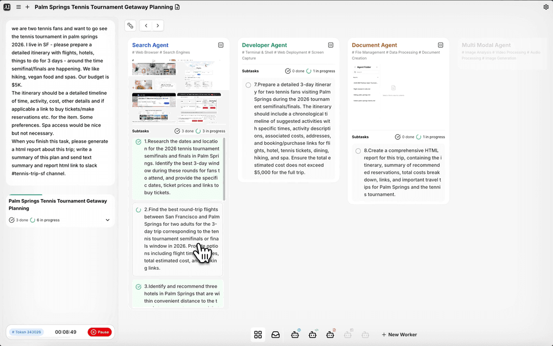Expand the Document Agent panel
The width and height of the screenshot is (553, 346).
[x=440, y=45]
